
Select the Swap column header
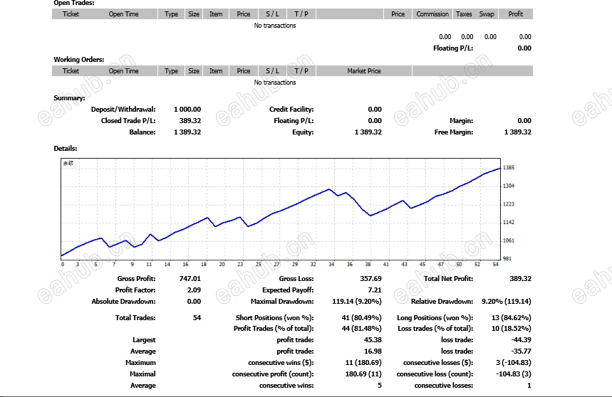pos(487,14)
